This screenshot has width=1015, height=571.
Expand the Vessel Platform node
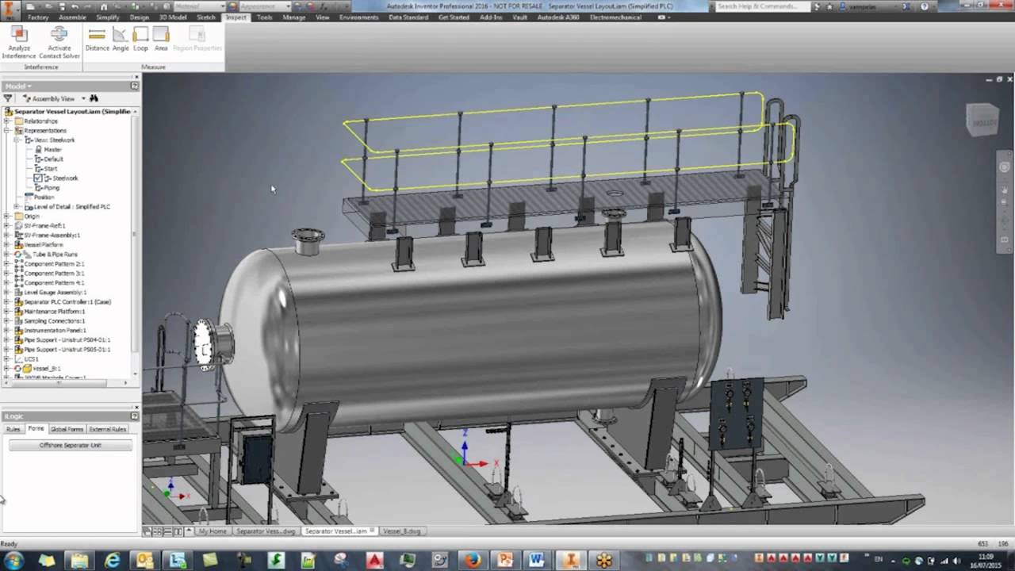point(7,245)
